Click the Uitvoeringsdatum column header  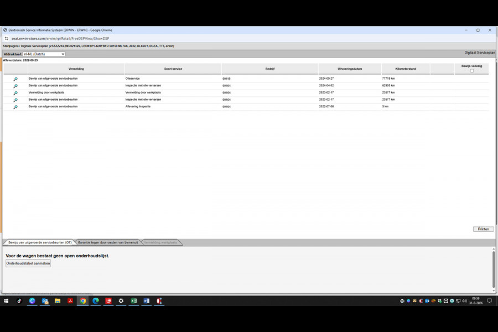pyautogui.click(x=350, y=69)
